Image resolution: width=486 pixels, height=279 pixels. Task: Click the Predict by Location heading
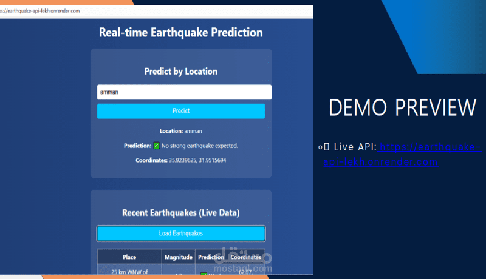point(181,72)
